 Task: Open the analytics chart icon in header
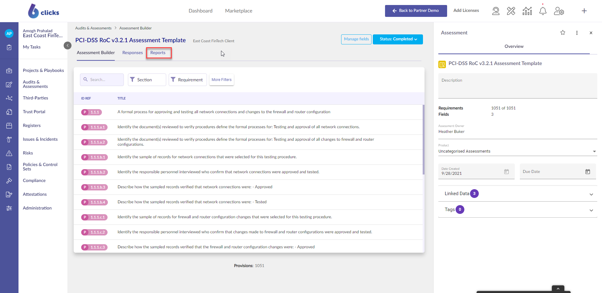(527, 11)
